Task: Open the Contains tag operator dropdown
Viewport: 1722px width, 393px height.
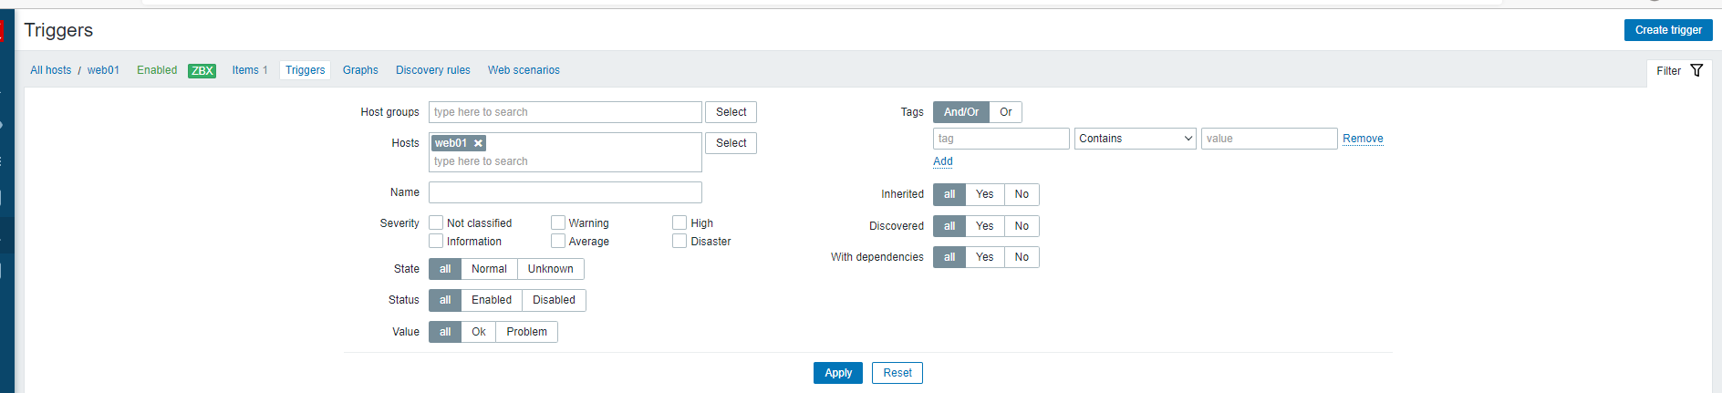Action: pyautogui.click(x=1135, y=139)
